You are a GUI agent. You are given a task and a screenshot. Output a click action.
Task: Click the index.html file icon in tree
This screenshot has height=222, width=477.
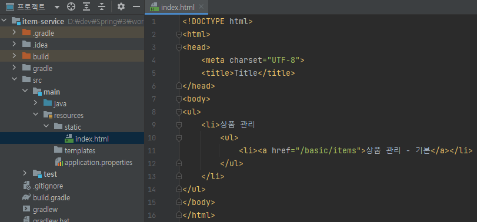69,139
